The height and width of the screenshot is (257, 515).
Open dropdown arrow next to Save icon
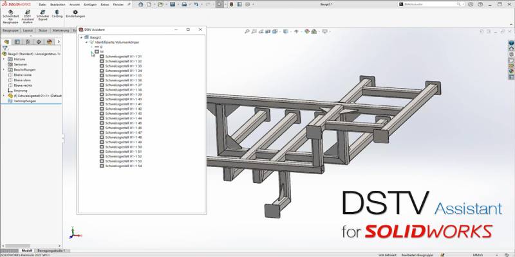[178, 4]
